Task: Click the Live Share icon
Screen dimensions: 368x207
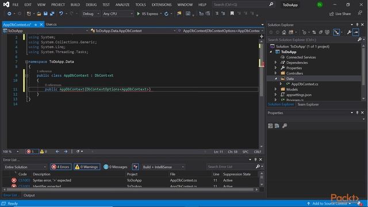Action: (x=331, y=14)
